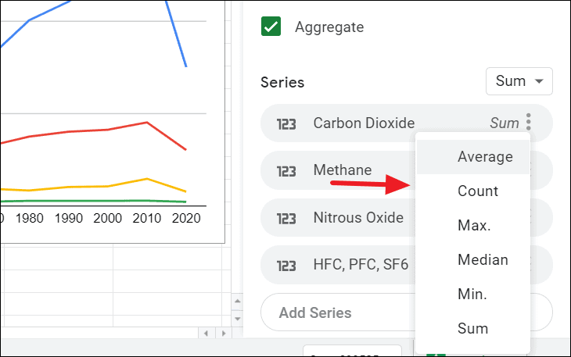The height and width of the screenshot is (357, 571).
Task: Open Carbon Dioxide series three-dot menu
Action: pyautogui.click(x=530, y=123)
